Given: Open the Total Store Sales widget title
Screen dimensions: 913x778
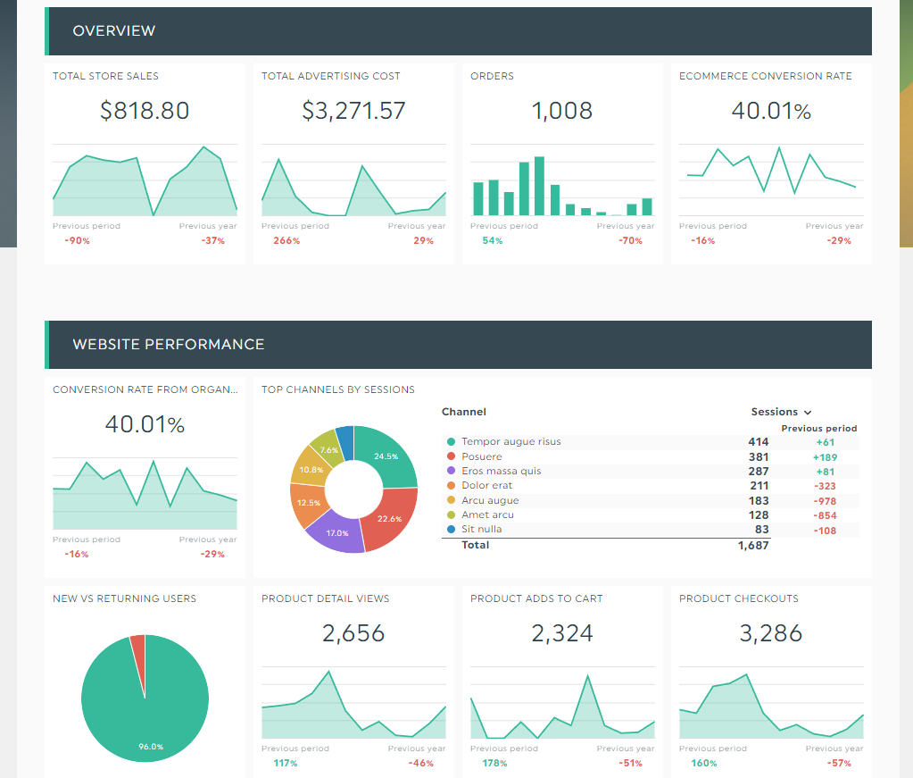Looking at the screenshot, I should pos(105,76).
